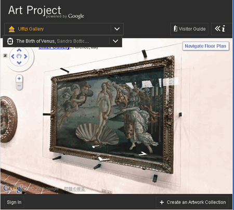Click Create an Artwork Collection
Image resolution: width=234 pixels, height=210 pixels.
click(x=192, y=202)
